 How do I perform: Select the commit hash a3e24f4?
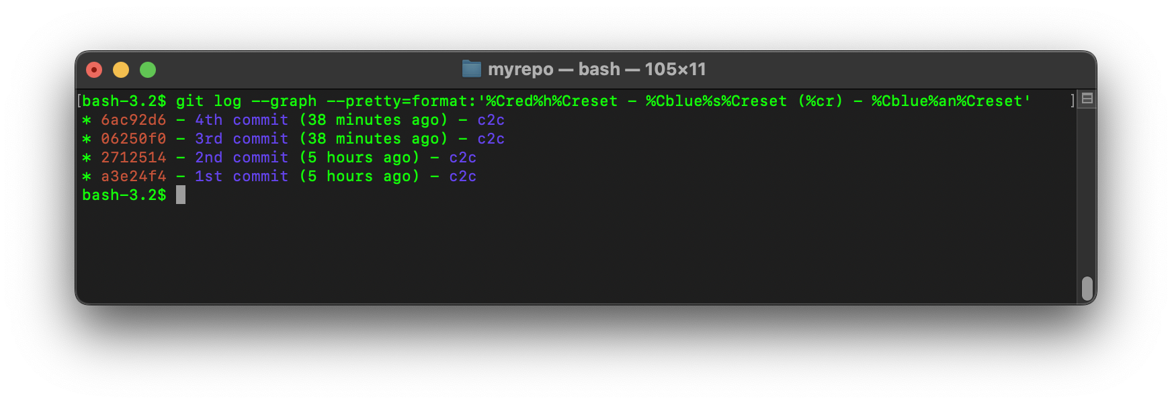[x=134, y=176]
